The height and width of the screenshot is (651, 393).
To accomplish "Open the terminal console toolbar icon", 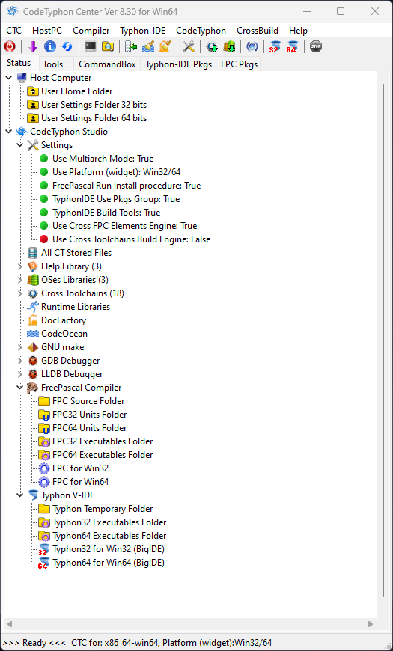I will point(90,46).
